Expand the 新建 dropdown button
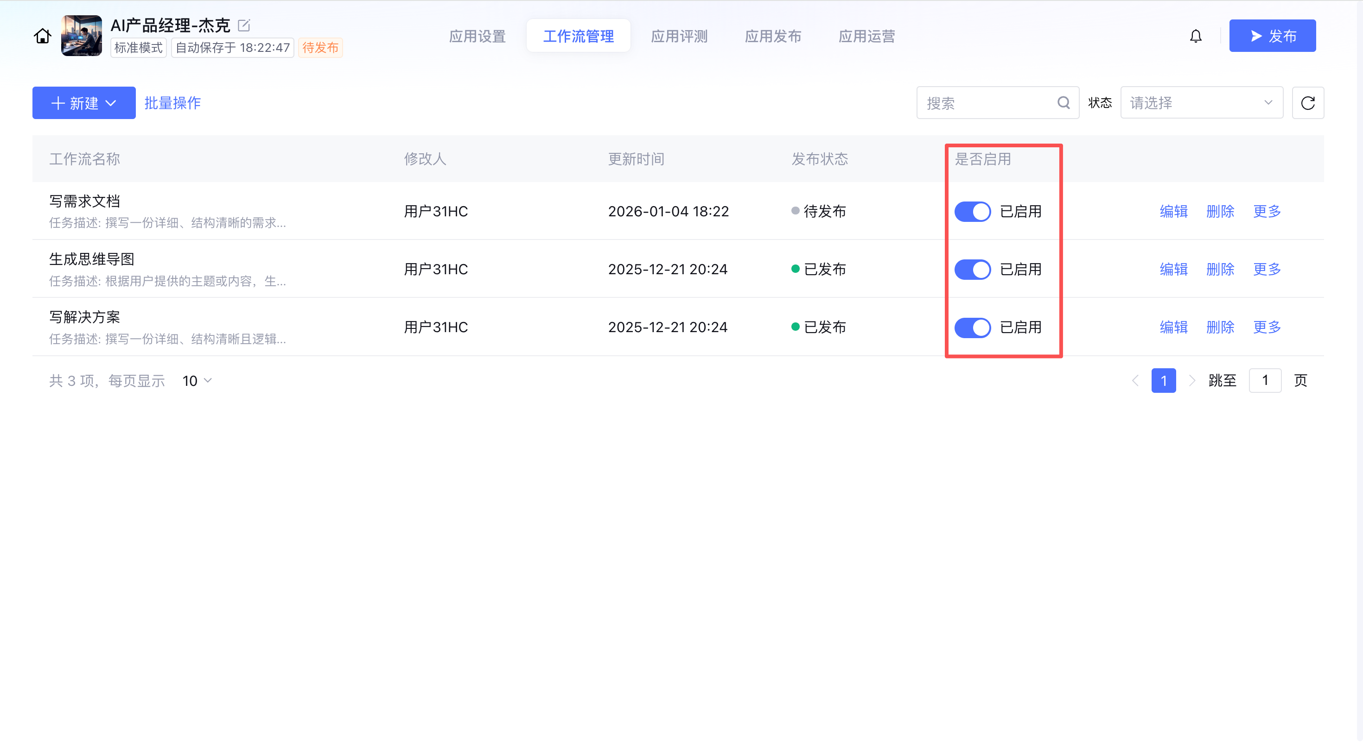1363x743 pixels. pos(83,102)
